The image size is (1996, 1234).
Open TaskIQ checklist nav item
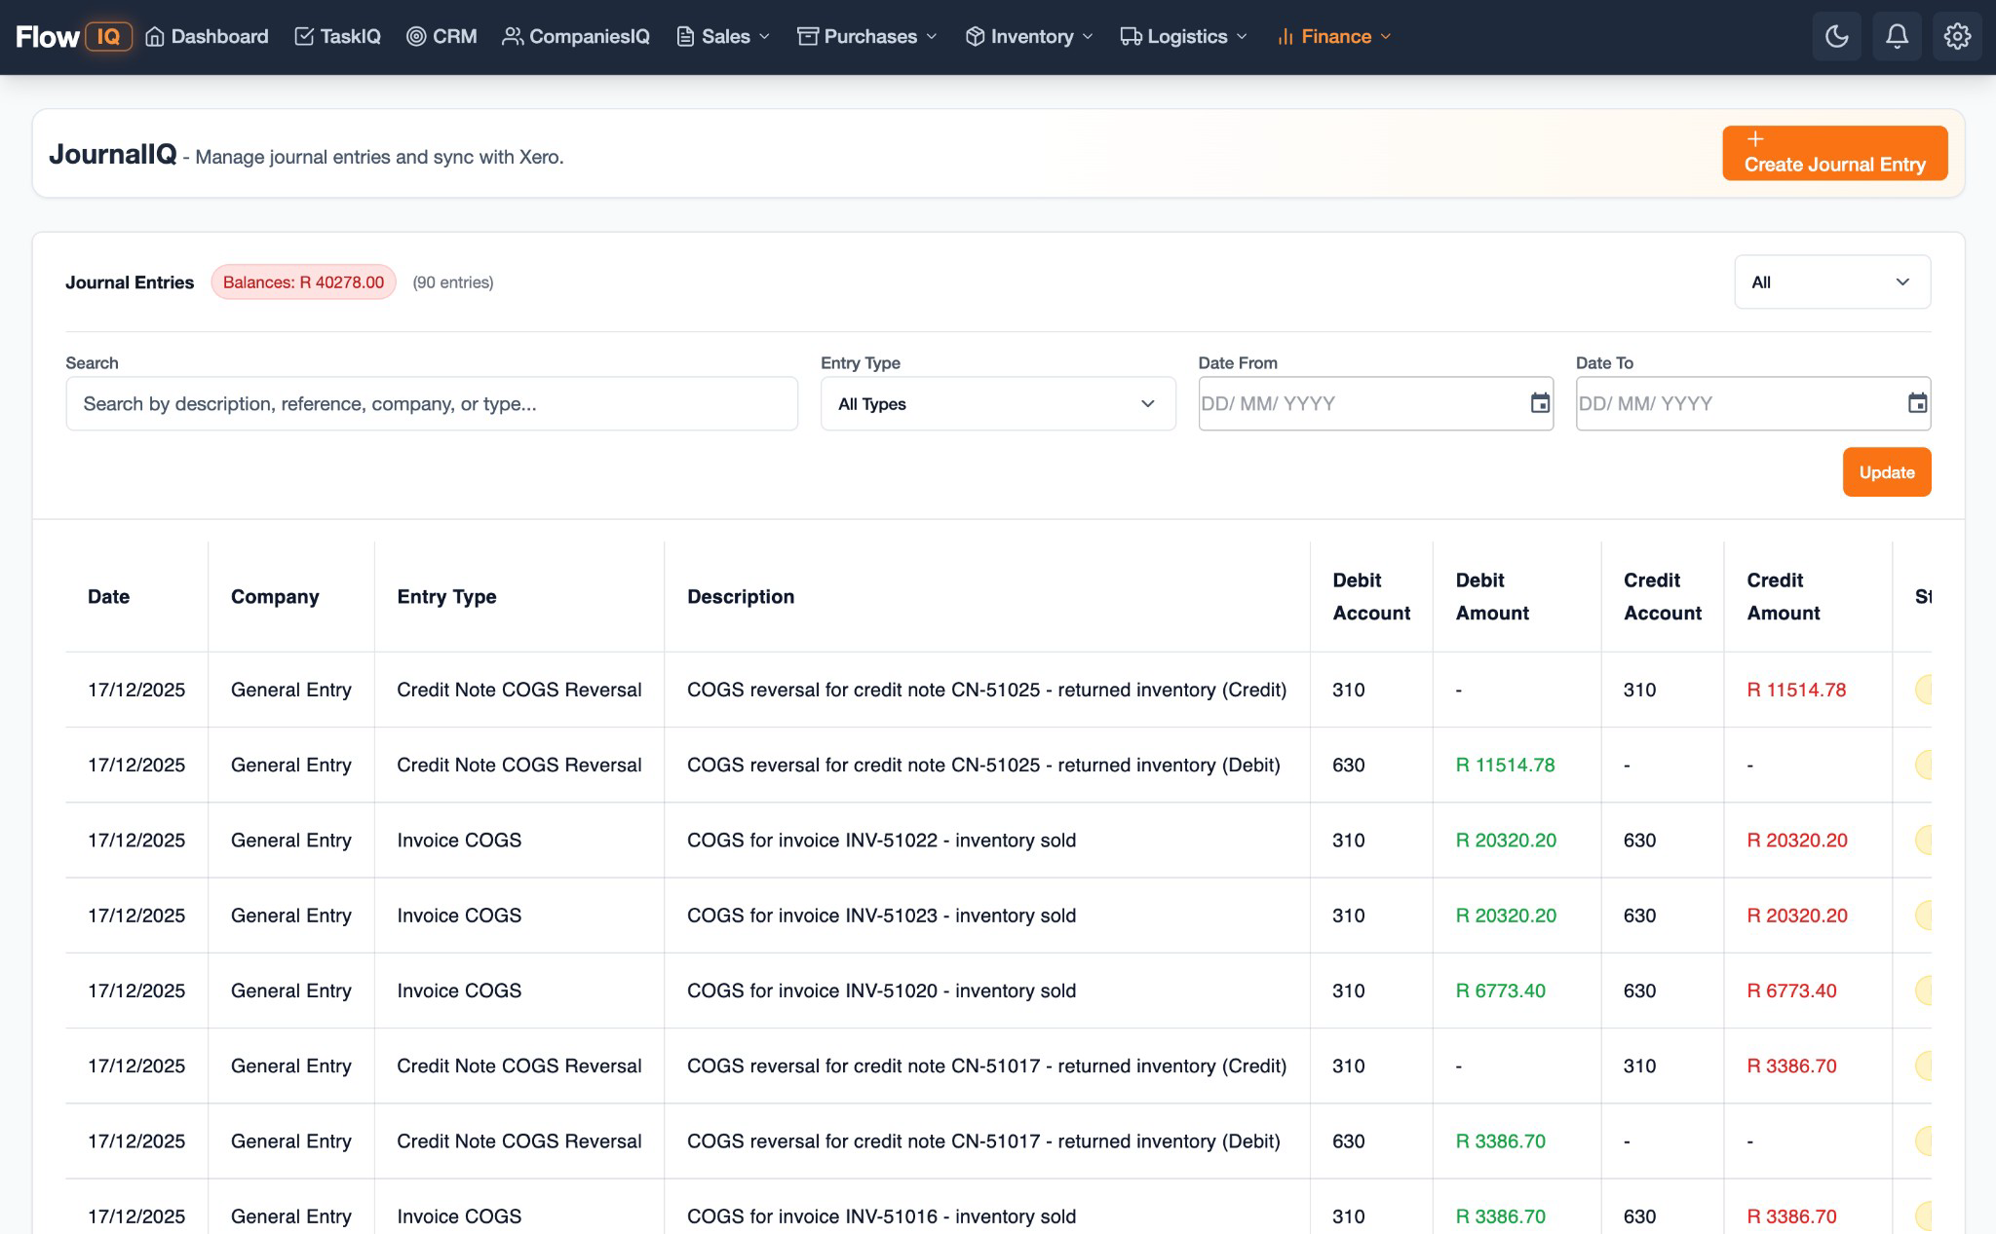coord(338,37)
